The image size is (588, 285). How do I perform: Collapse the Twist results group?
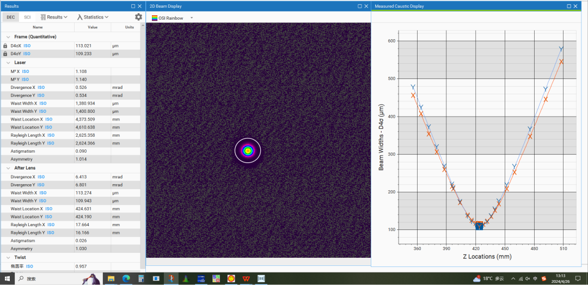pyautogui.click(x=8, y=257)
